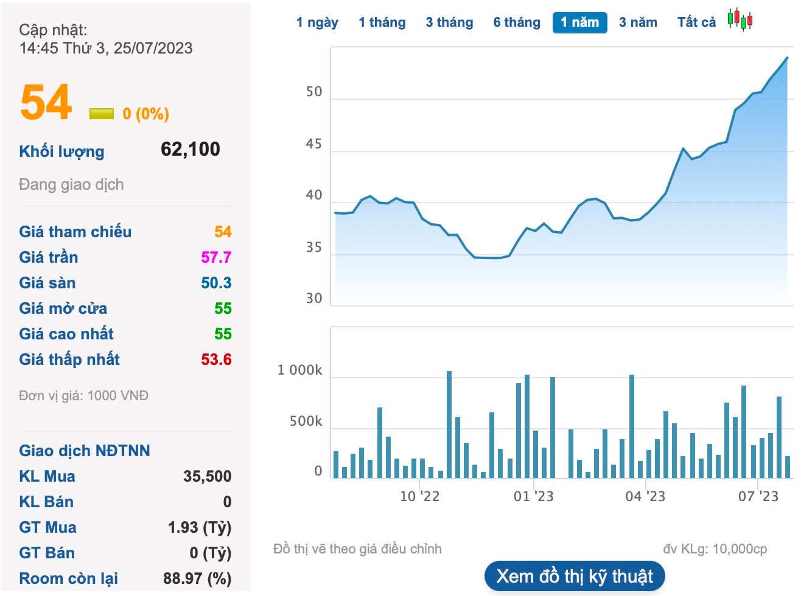Open 'Xem đồ thị kỹ thuật' button
Viewport: 801px width, 596px height.
(575, 577)
